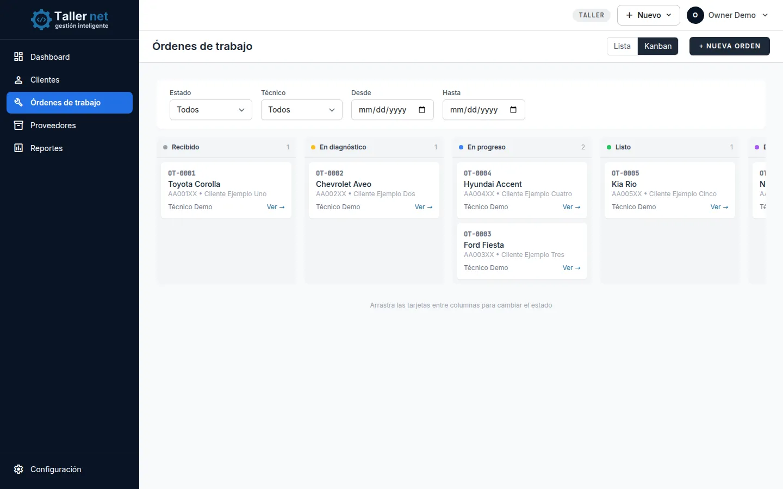The image size is (783, 489).
Task: Expand the Nuevo menu chevron
Action: pos(669,15)
